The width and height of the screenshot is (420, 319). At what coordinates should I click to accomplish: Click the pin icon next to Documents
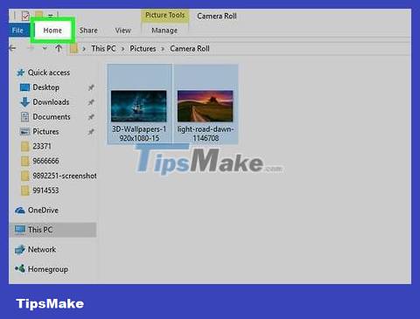(x=91, y=117)
